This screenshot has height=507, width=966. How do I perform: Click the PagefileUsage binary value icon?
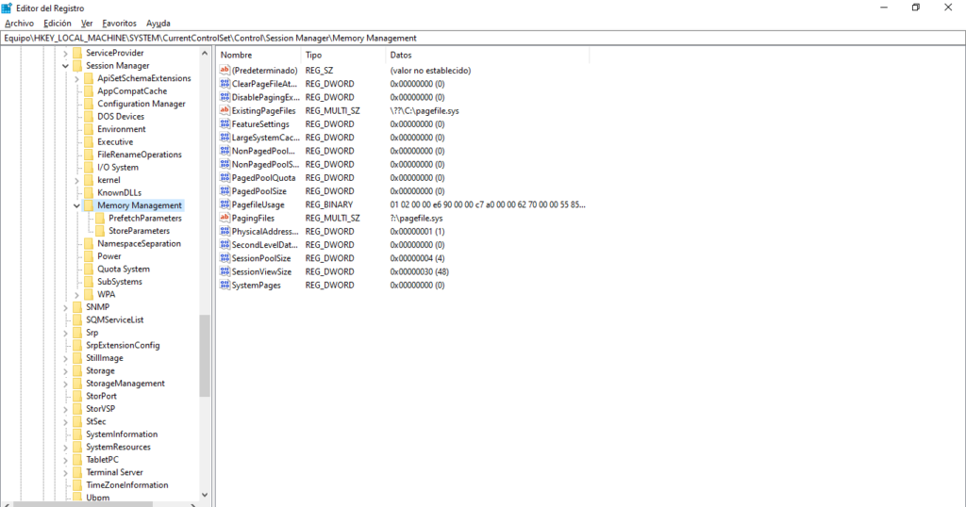click(x=225, y=204)
